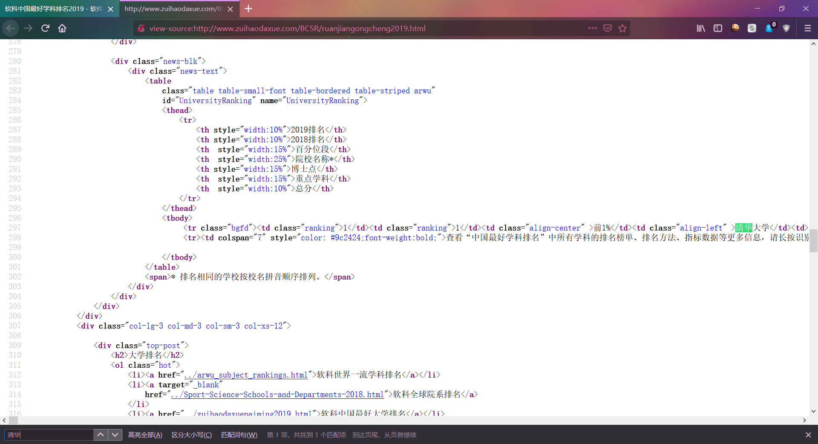Click the 百分位段 header text
The width and height of the screenshot is (818, 444).
(x=312, y=150)
